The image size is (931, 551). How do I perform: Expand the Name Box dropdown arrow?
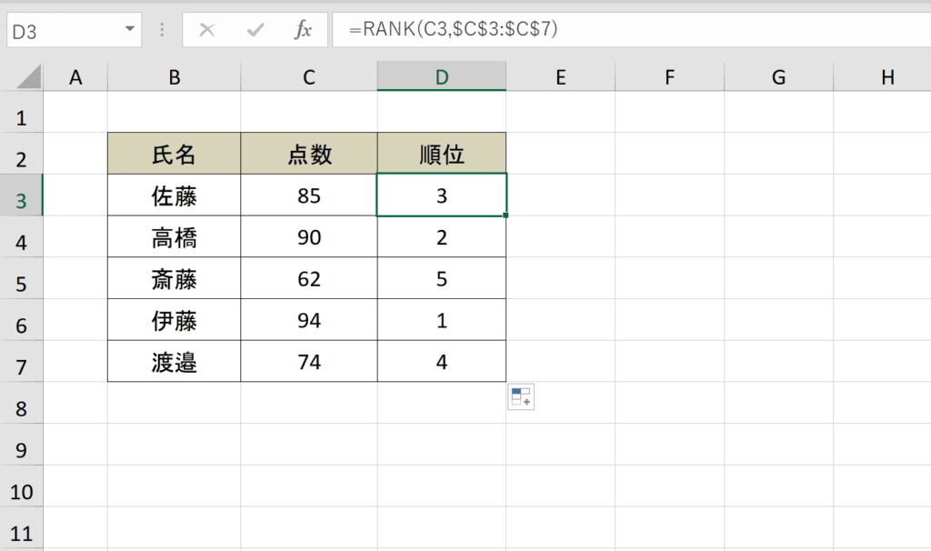[x=128, y=30]
